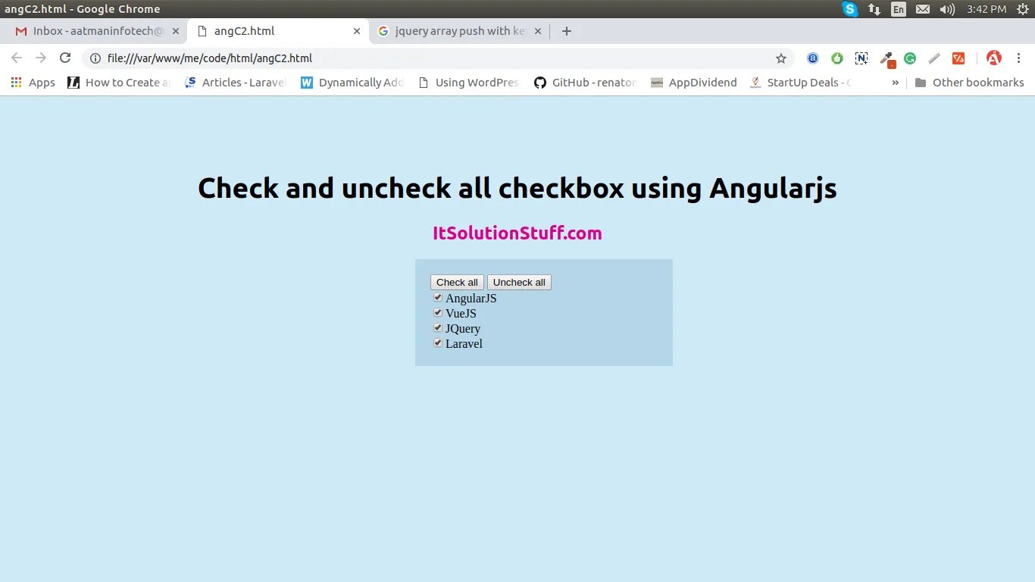Open the page ruler extension
This screenshot has width=1035, height=582.
(x=934, y=58)
